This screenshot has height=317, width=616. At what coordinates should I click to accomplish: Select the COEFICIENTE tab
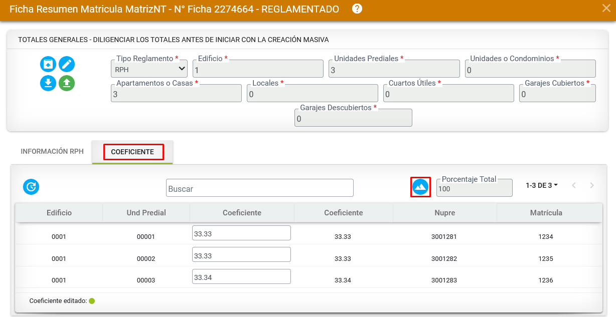[x=132, y=152]
